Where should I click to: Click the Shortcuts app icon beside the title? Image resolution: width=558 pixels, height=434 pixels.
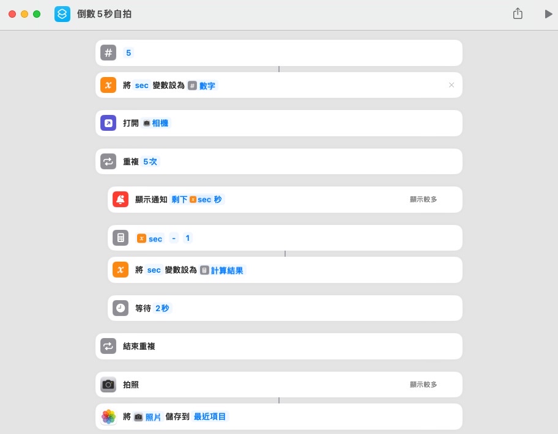click(x=62, y=14)
